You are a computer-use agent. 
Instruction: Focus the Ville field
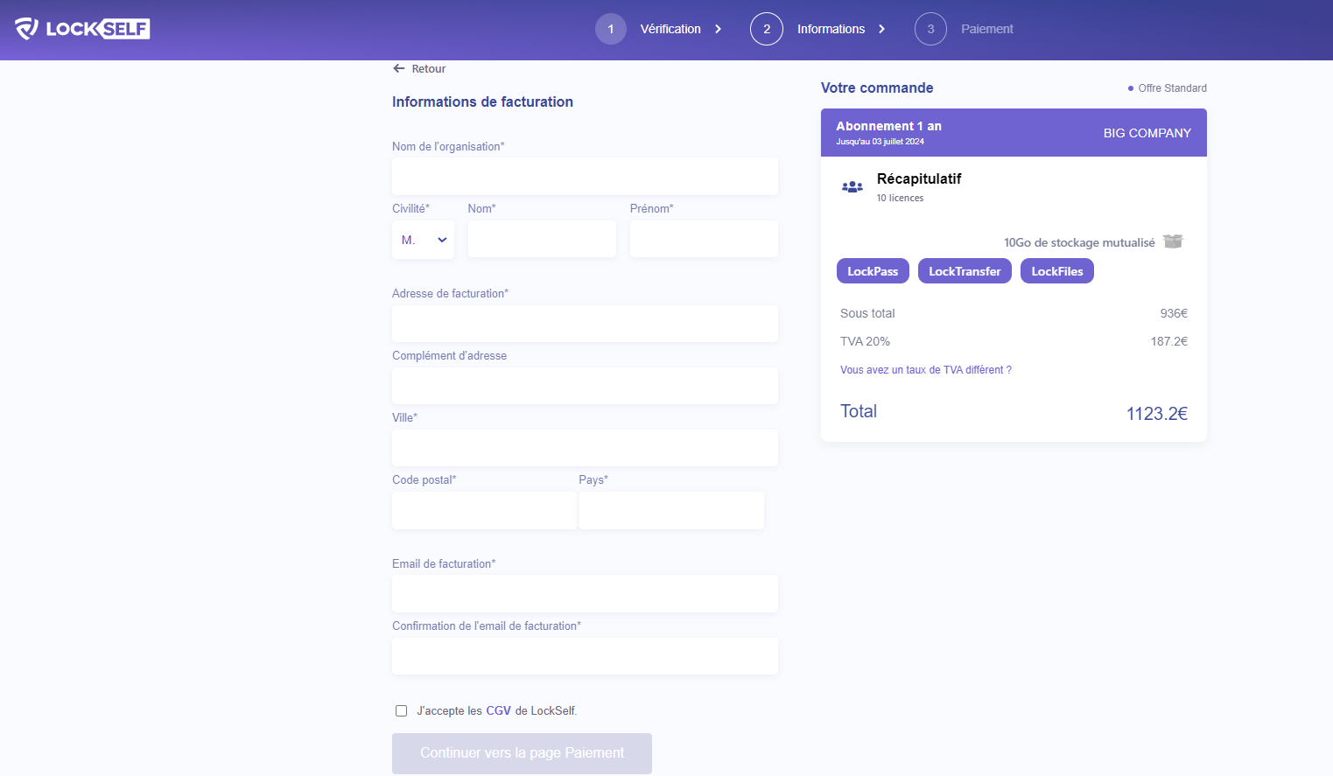585,448
